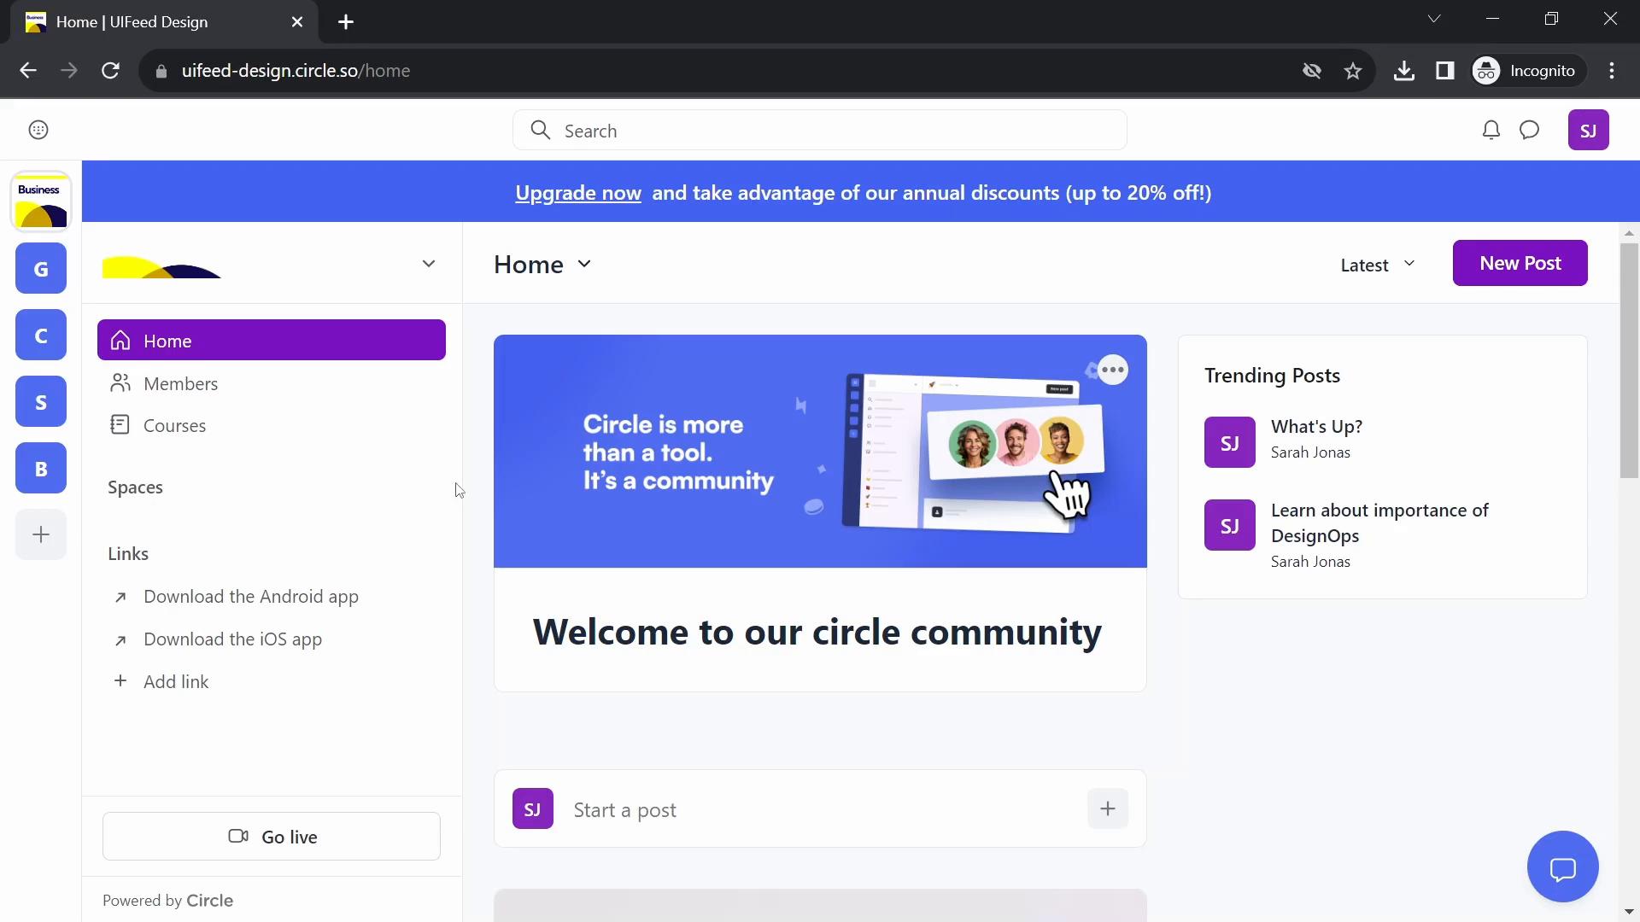Click the Download the Android app link
The image size is (1640, 922).
[250, 596]
